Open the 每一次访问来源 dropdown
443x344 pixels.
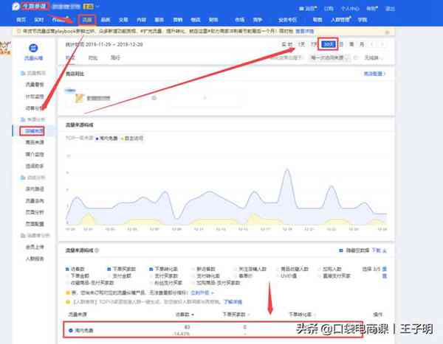coord(329,57)
